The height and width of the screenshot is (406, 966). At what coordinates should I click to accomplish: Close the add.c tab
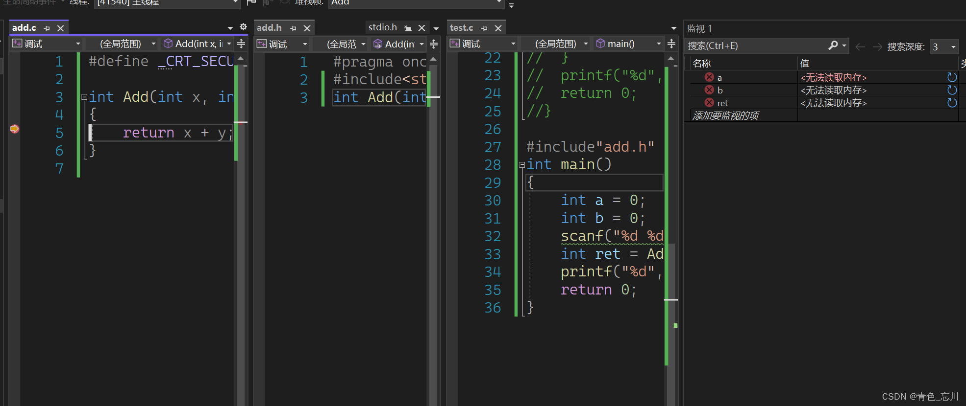[x=61, y=28]
